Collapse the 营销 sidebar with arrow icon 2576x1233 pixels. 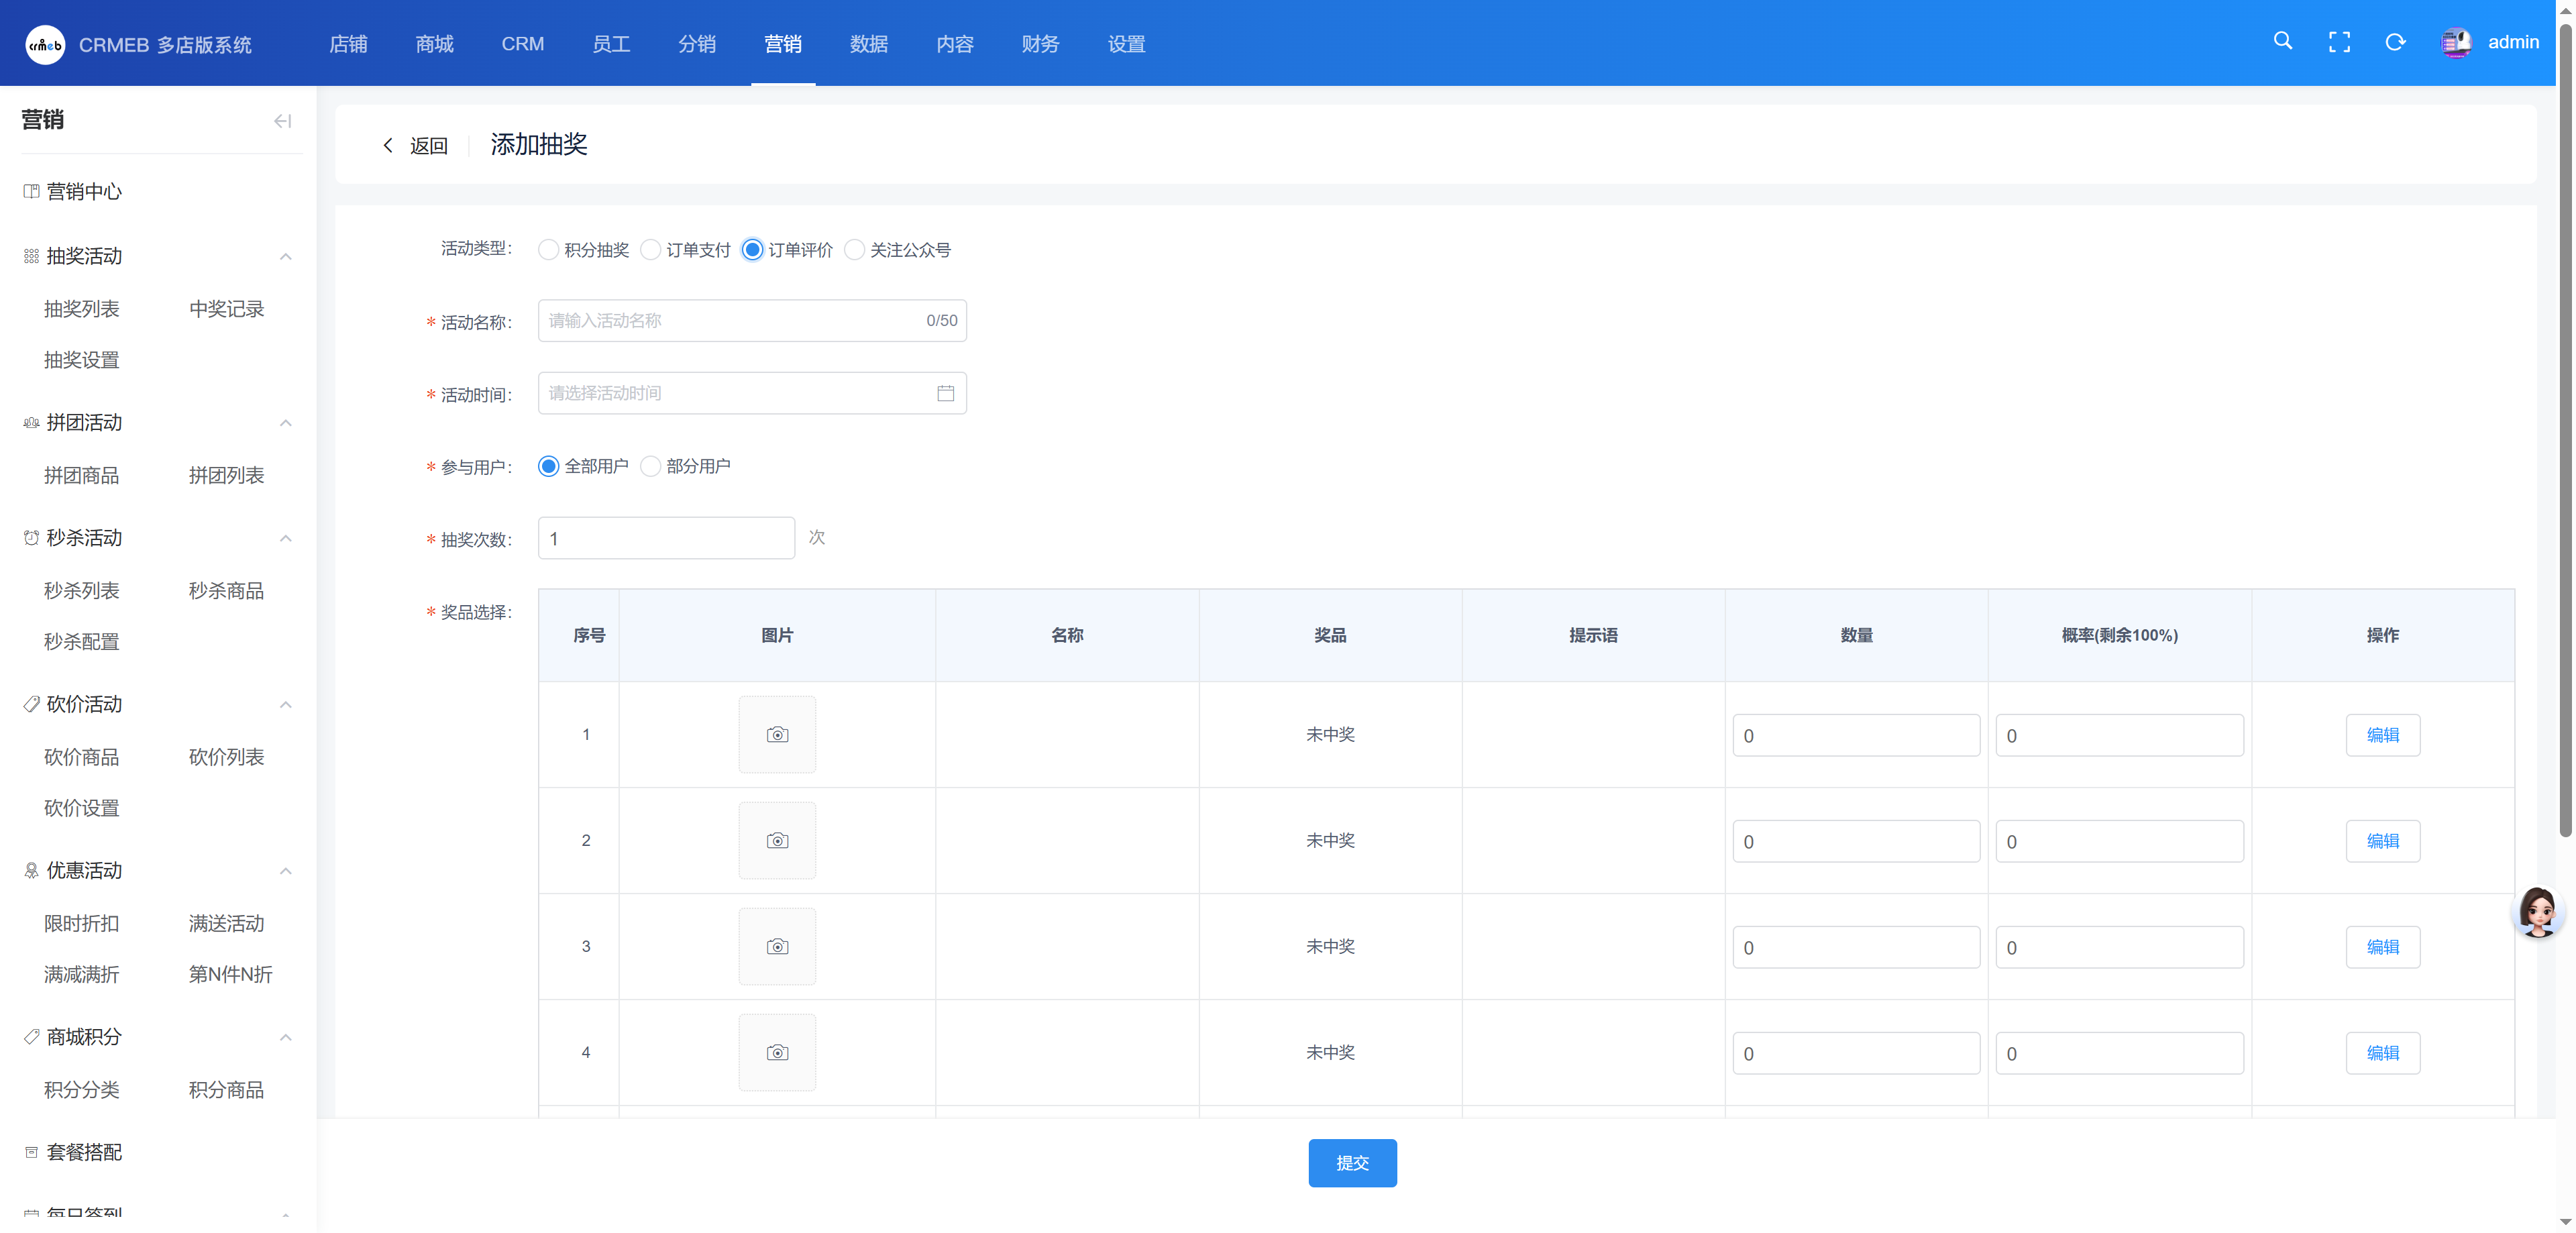coord(283,121)
